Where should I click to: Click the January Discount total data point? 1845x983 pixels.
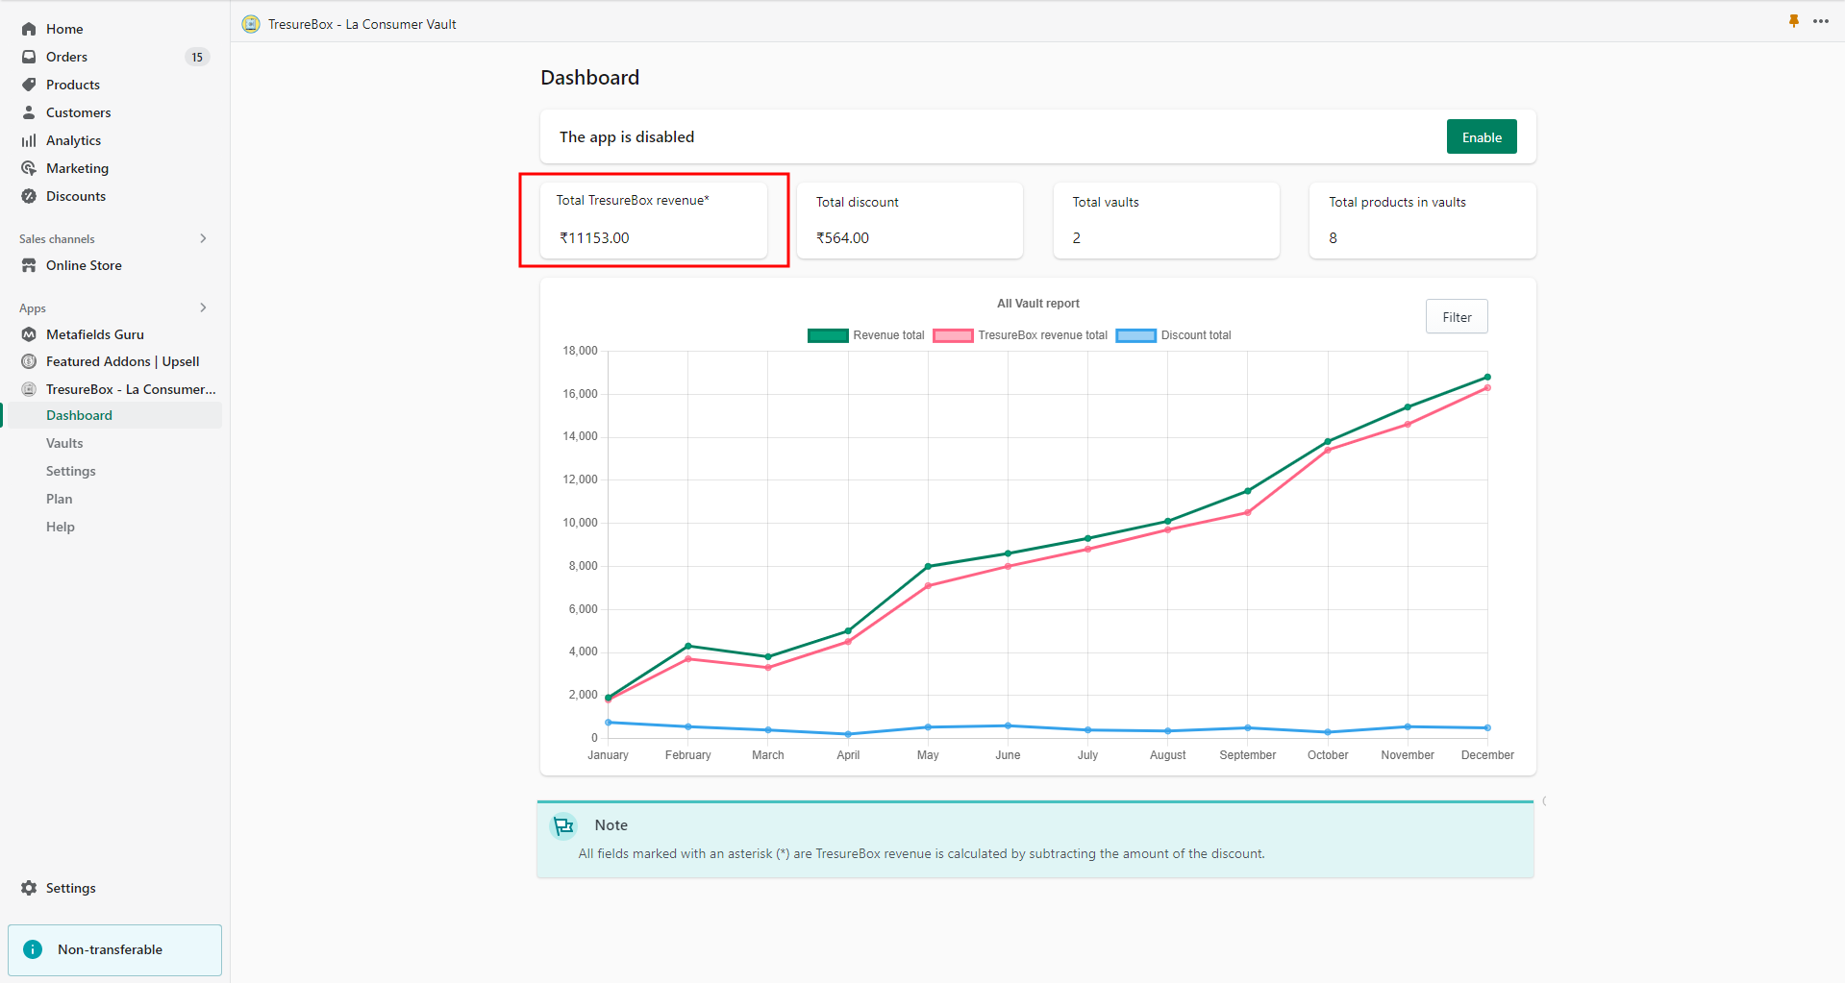tap(609, 723)
